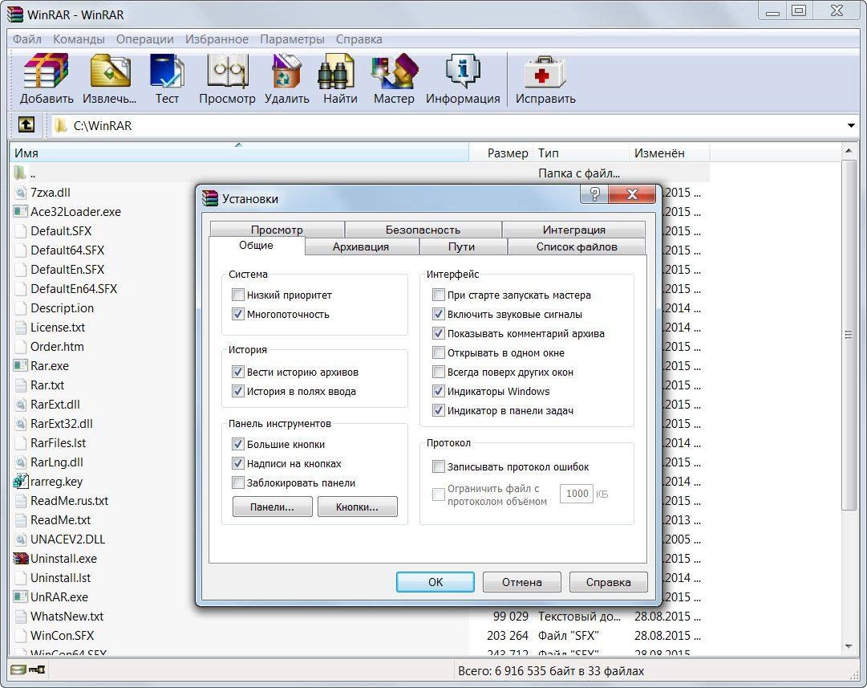Uncheck Показывать комментарий архива

pos(439,333)
